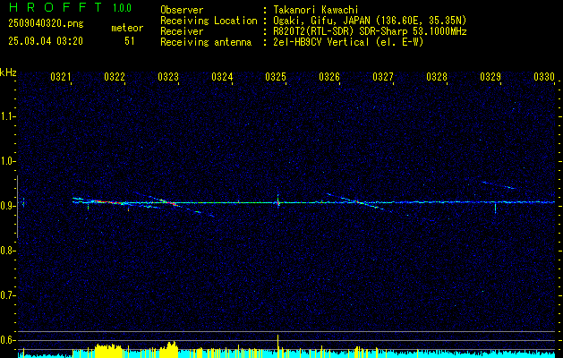This screenshot has height=358, width=563.
Task: Click the date stamp 25.09.04 03:20
Action: point(46,41)
